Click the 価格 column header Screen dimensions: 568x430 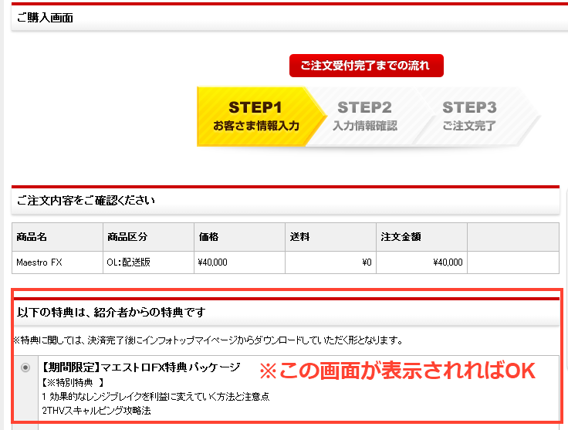239,237
